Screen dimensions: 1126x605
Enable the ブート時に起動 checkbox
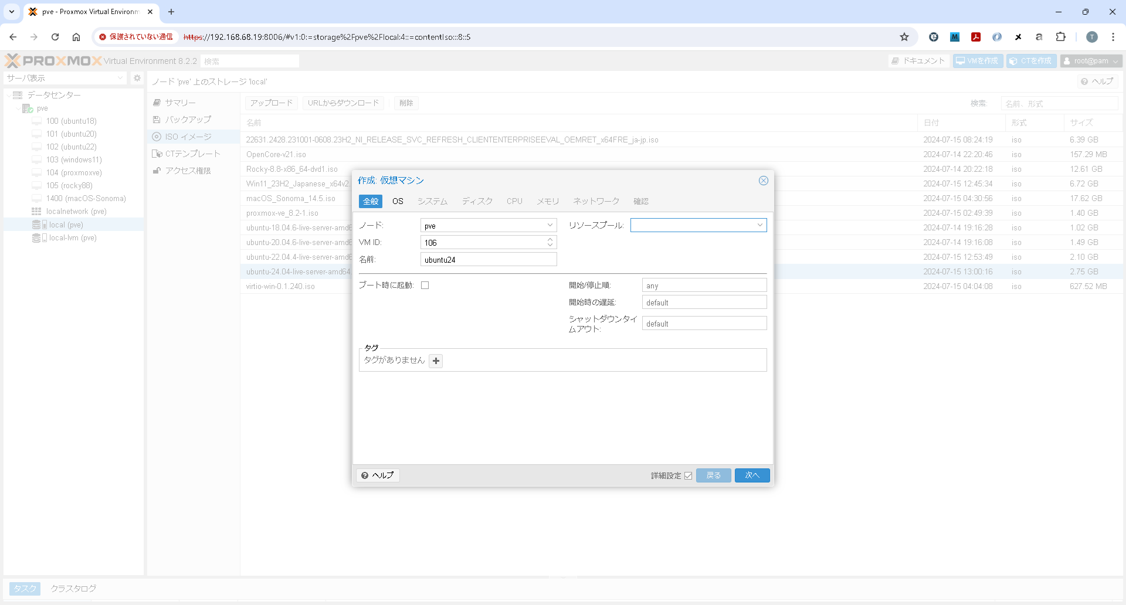tap(425, 285)
